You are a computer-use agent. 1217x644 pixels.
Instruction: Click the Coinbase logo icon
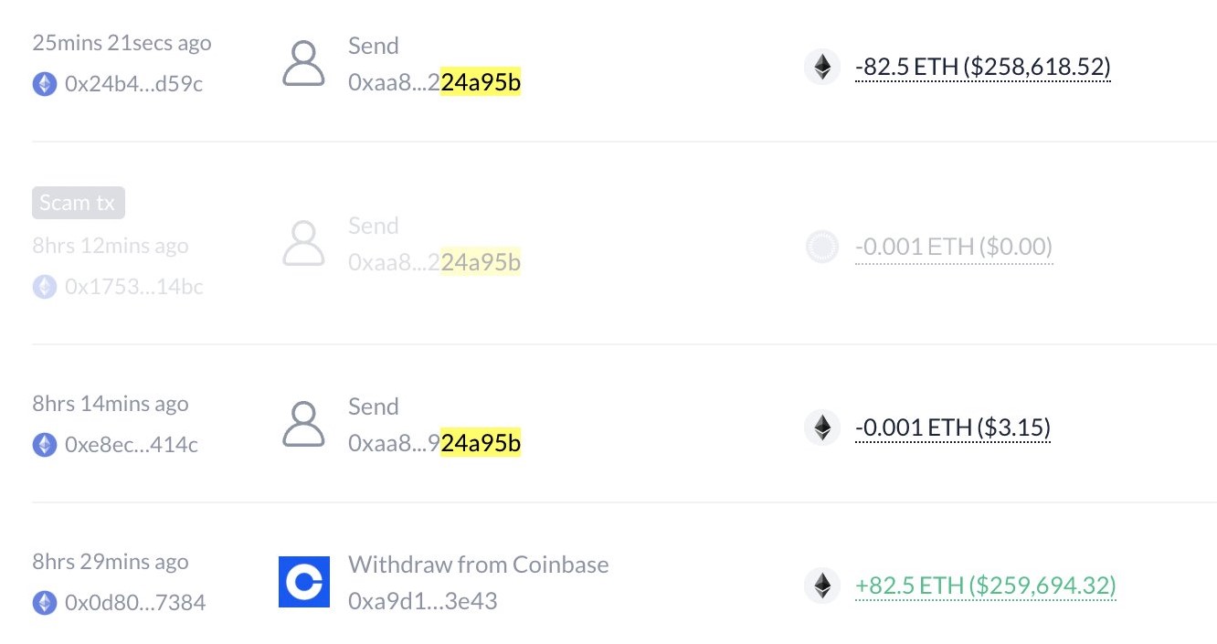click(304, 582)
